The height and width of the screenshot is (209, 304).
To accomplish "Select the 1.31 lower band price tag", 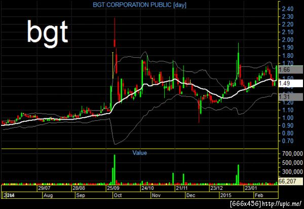I will [290, 97].
